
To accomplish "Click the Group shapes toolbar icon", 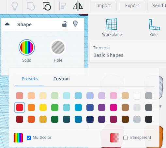I will coord(31,6).
